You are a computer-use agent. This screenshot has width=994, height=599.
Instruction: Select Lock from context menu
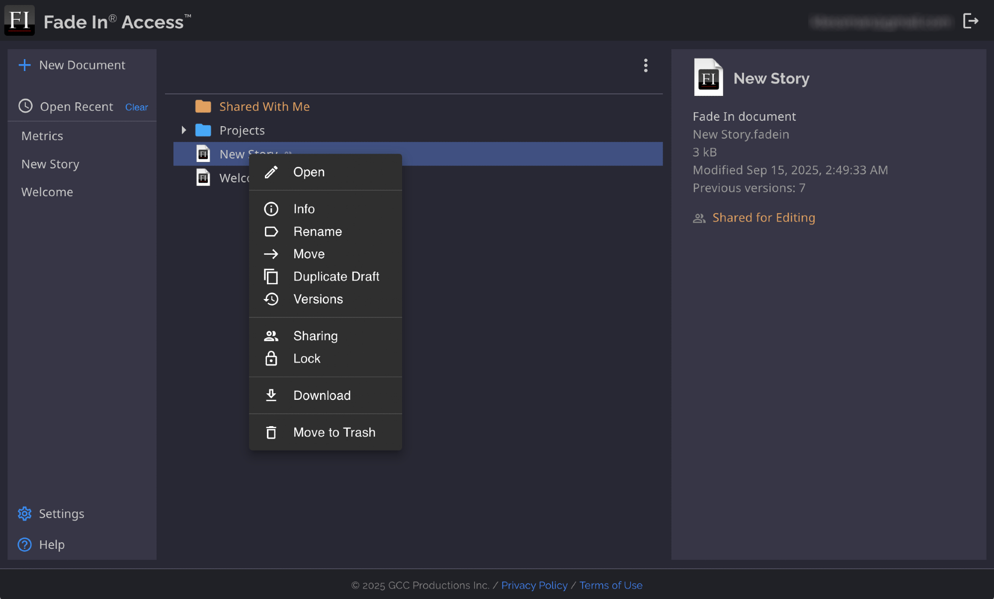(x=307, y=359)
